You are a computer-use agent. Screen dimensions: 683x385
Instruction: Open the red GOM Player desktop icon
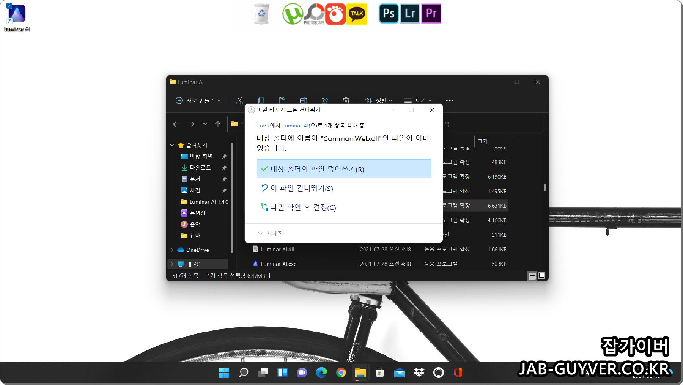click(335, 14)
